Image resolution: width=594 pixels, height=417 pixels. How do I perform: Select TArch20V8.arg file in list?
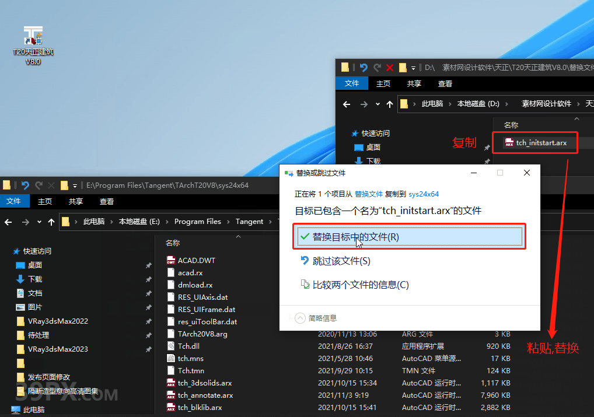tap(197, 334)
